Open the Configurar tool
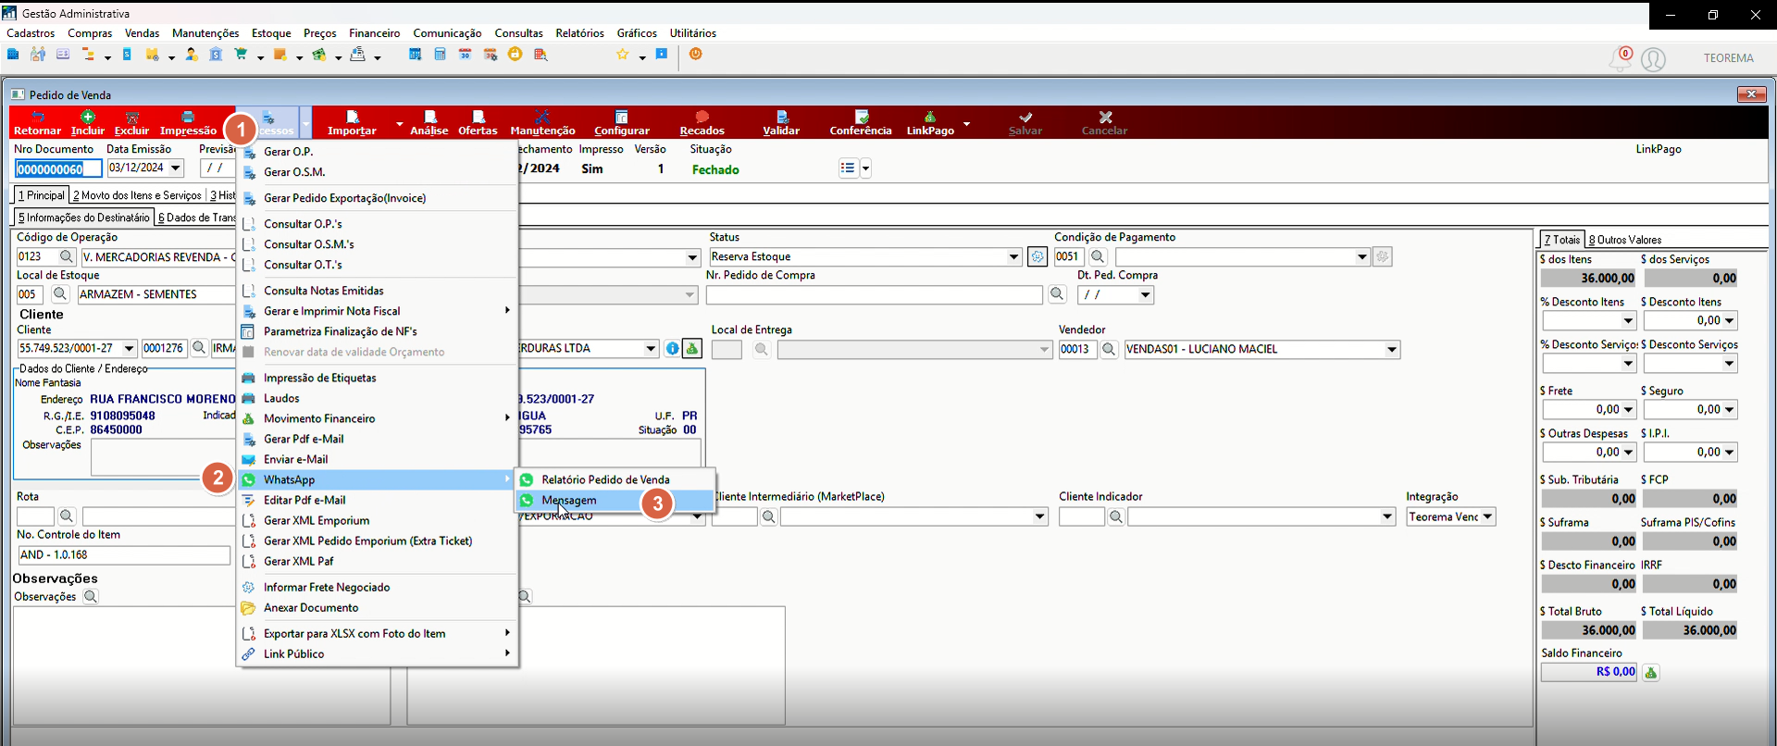 point(622,122)
